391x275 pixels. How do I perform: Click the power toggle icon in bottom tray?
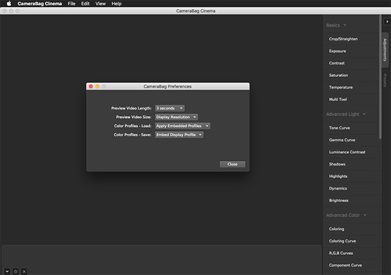click(16, 271)
